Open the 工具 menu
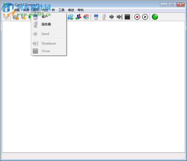Viewport: 187px width, 161px height. click(x=61, y=10)
